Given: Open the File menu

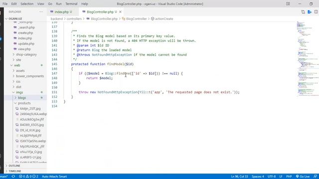Looking at the screenshot, I should [x=5, y=4].
